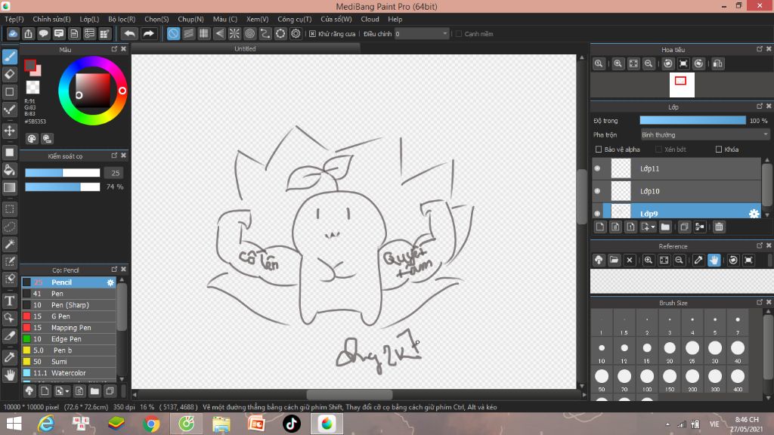Screen dimensions: 774x435
Task: Enable the radial snap guide
Action: pyautogui.click(x=234, y=33)
